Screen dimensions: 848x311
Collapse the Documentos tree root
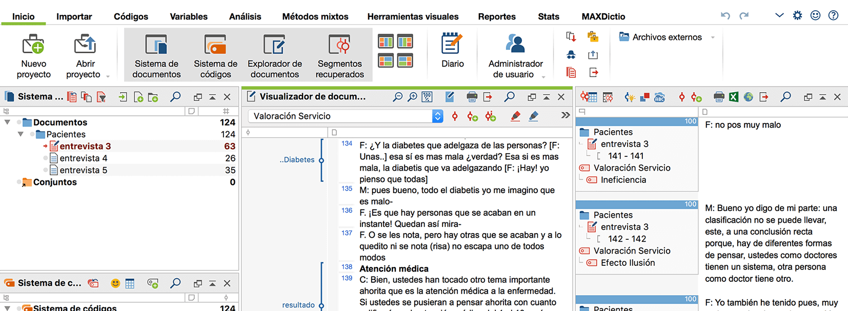tap(7, 122)
